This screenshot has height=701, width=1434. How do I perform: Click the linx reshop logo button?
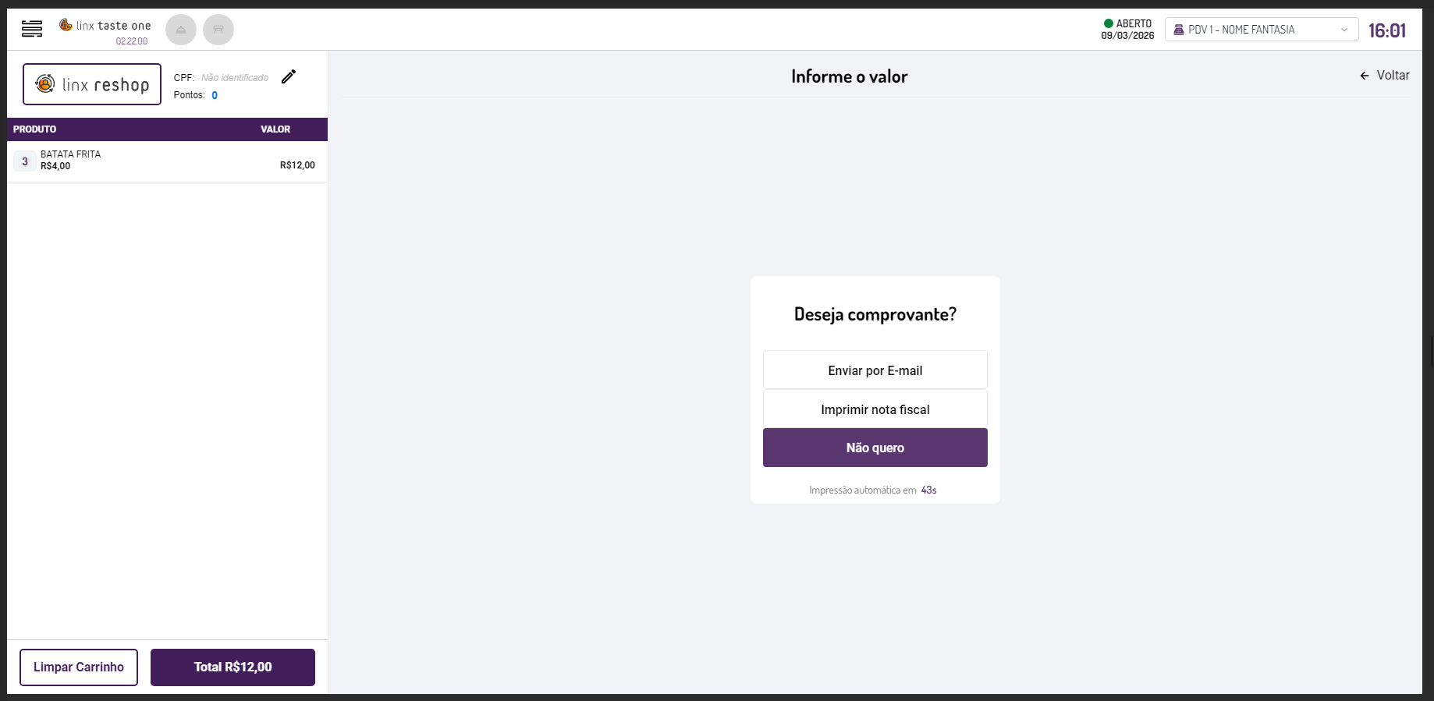click(x=92, y=84)
